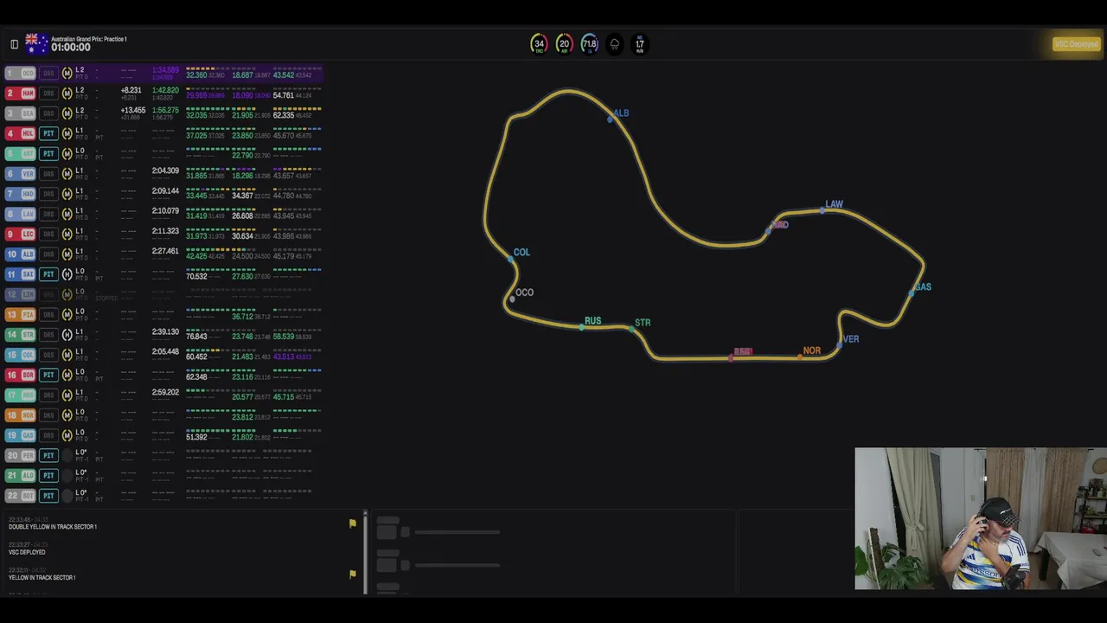Image resolution: width=1107 pixels, height=623 pixels.
Task: Click the +13.455 gap in BEA row
Action: [x=133, y=111]
